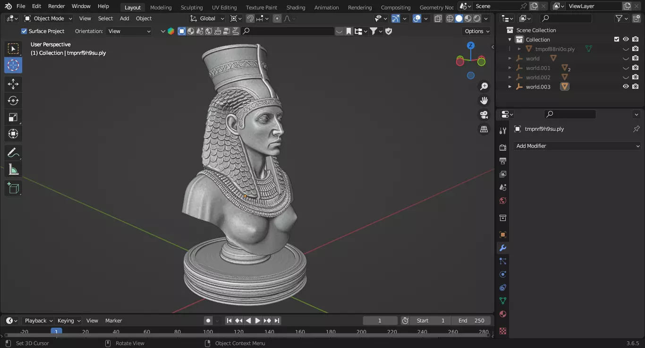Collapse the Collection tree item
Image resolution: width=645 pixels, height=348 pixels.
[510, 40]
